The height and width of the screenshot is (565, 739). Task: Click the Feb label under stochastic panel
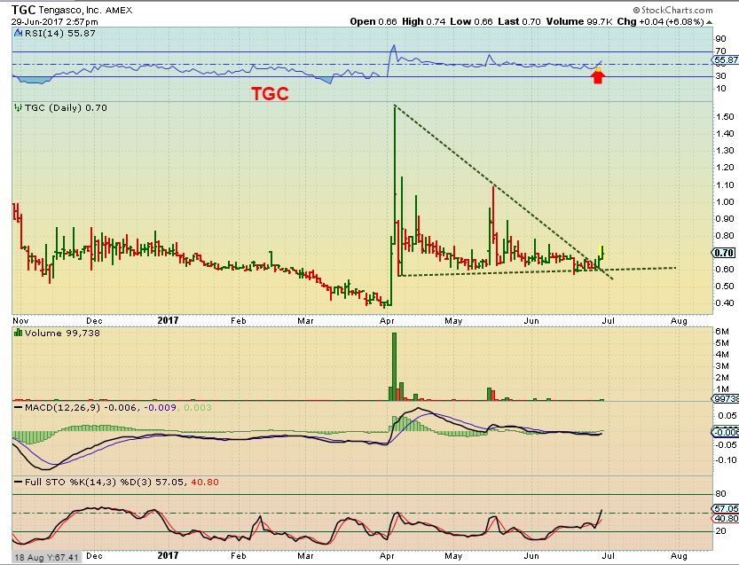238,555
